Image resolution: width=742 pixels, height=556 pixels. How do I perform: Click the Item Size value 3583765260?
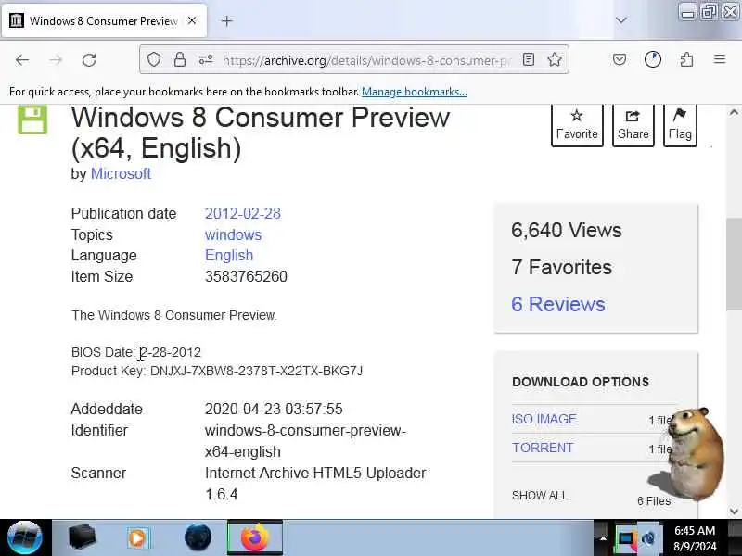246,276
